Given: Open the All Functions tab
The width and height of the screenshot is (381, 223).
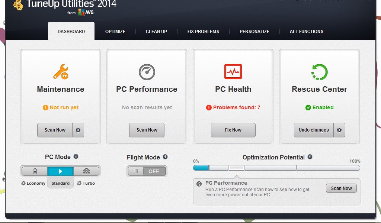Looking at the screenshot, I should [x=307, y=31].
